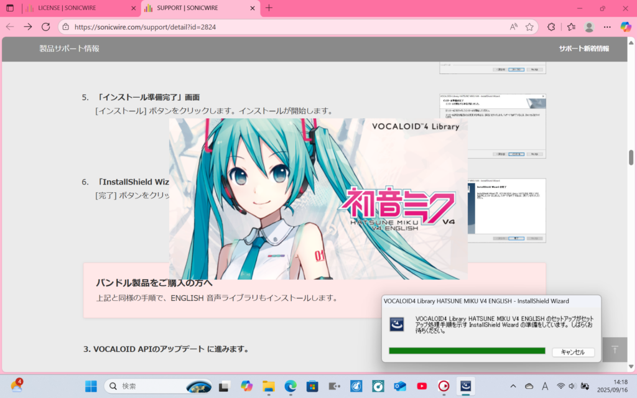Open the browser profile avatar
Screen dimensions: 637x398
tap(589, 27)
